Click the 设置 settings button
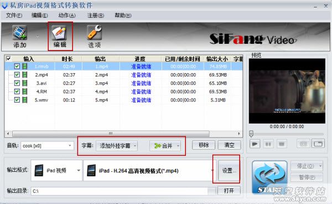332x204 pixels. point(229,171)
